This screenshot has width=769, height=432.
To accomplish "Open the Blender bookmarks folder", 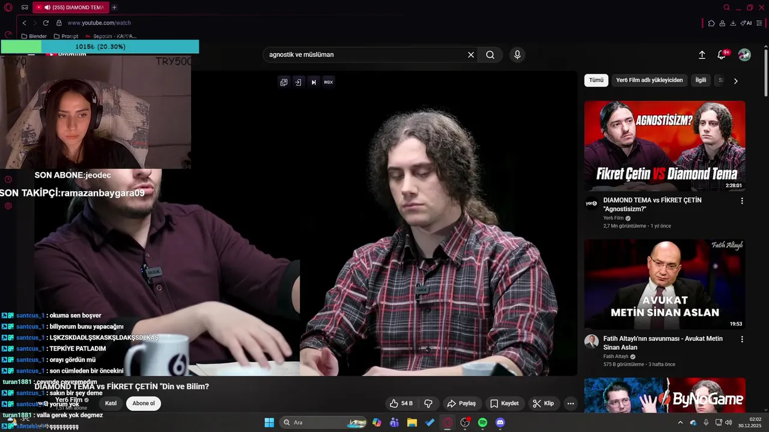I will [x=34, y=37].
